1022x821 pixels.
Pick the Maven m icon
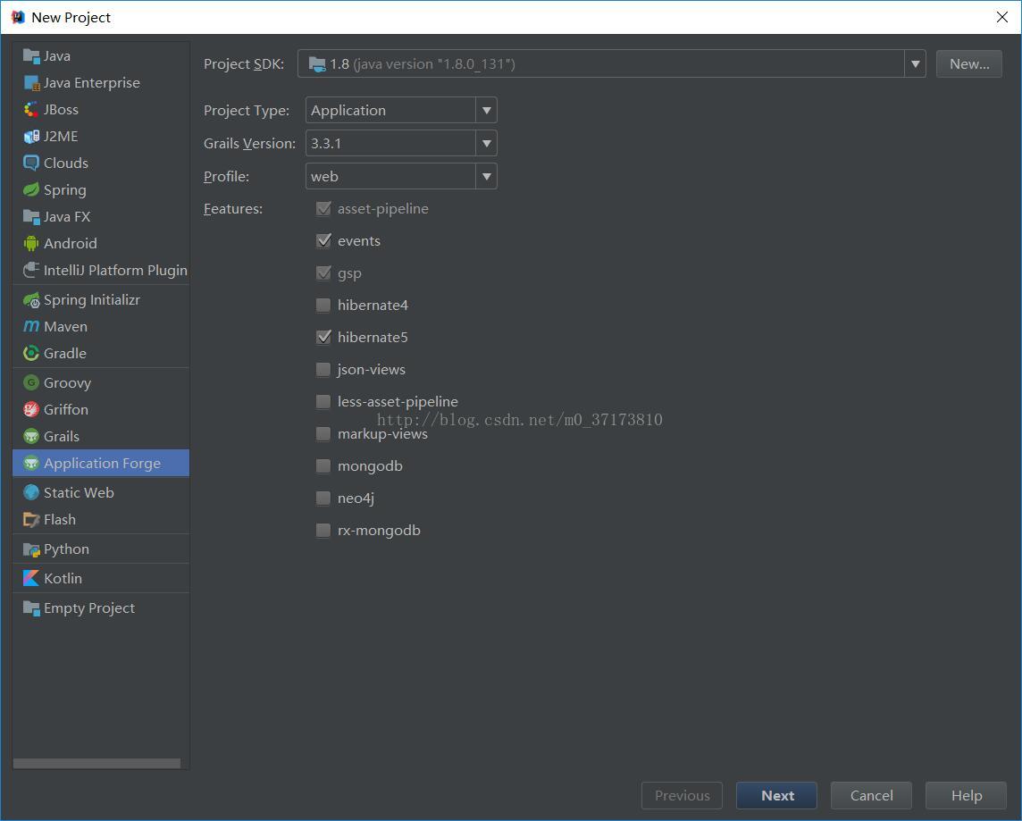pyautogui.click(x=31, y=326)
